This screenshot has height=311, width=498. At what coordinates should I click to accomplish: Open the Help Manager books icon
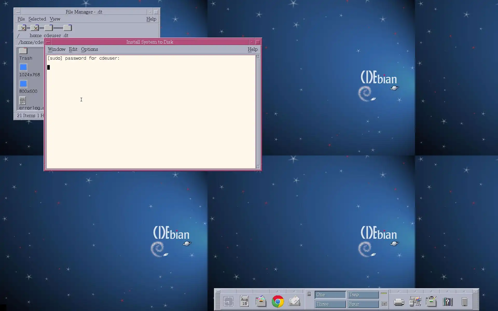tap(448, 302)
